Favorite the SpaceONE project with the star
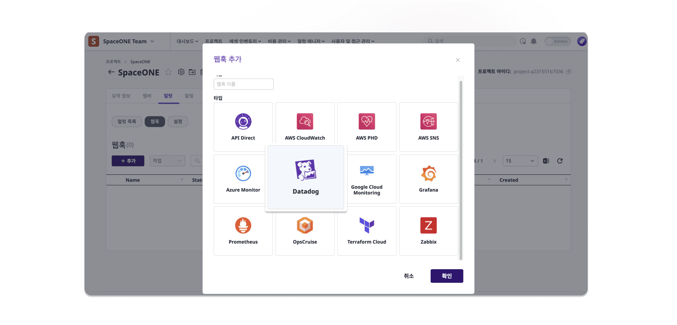The height and width of the screenshot is (325, 677). [168, 72]
